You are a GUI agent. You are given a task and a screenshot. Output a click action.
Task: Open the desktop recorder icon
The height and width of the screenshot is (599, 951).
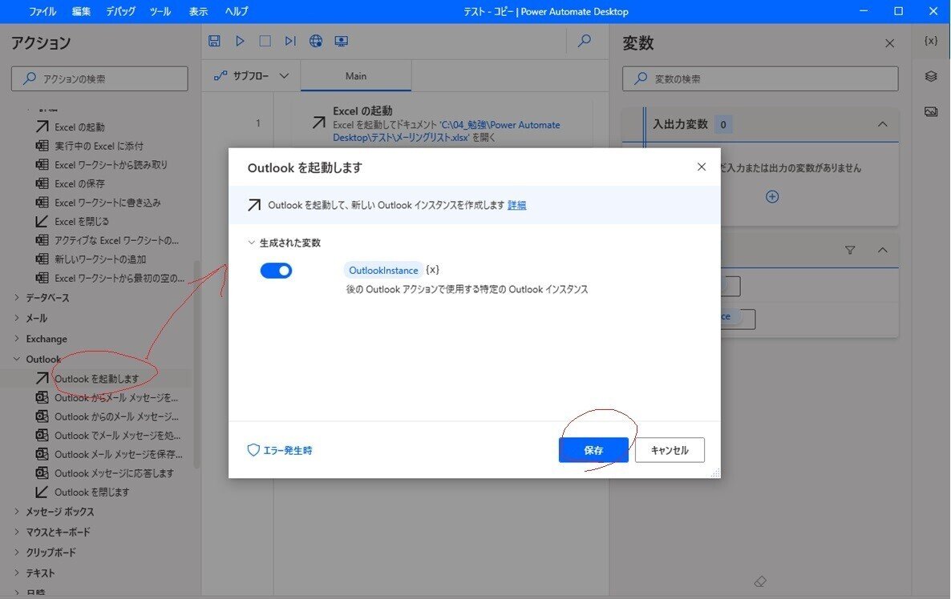click(342, 40)
